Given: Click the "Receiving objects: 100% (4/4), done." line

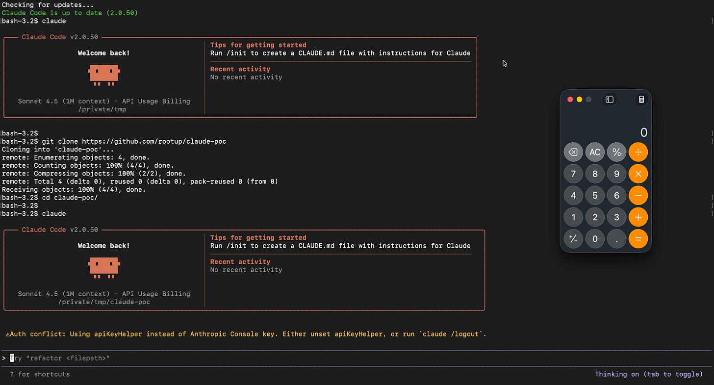Looking at the screenshot, I should click(74, 189).
